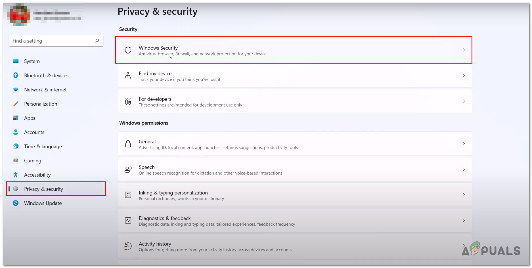
Task: Expand Windows Security with its chevron
Action: coord(464,50)
